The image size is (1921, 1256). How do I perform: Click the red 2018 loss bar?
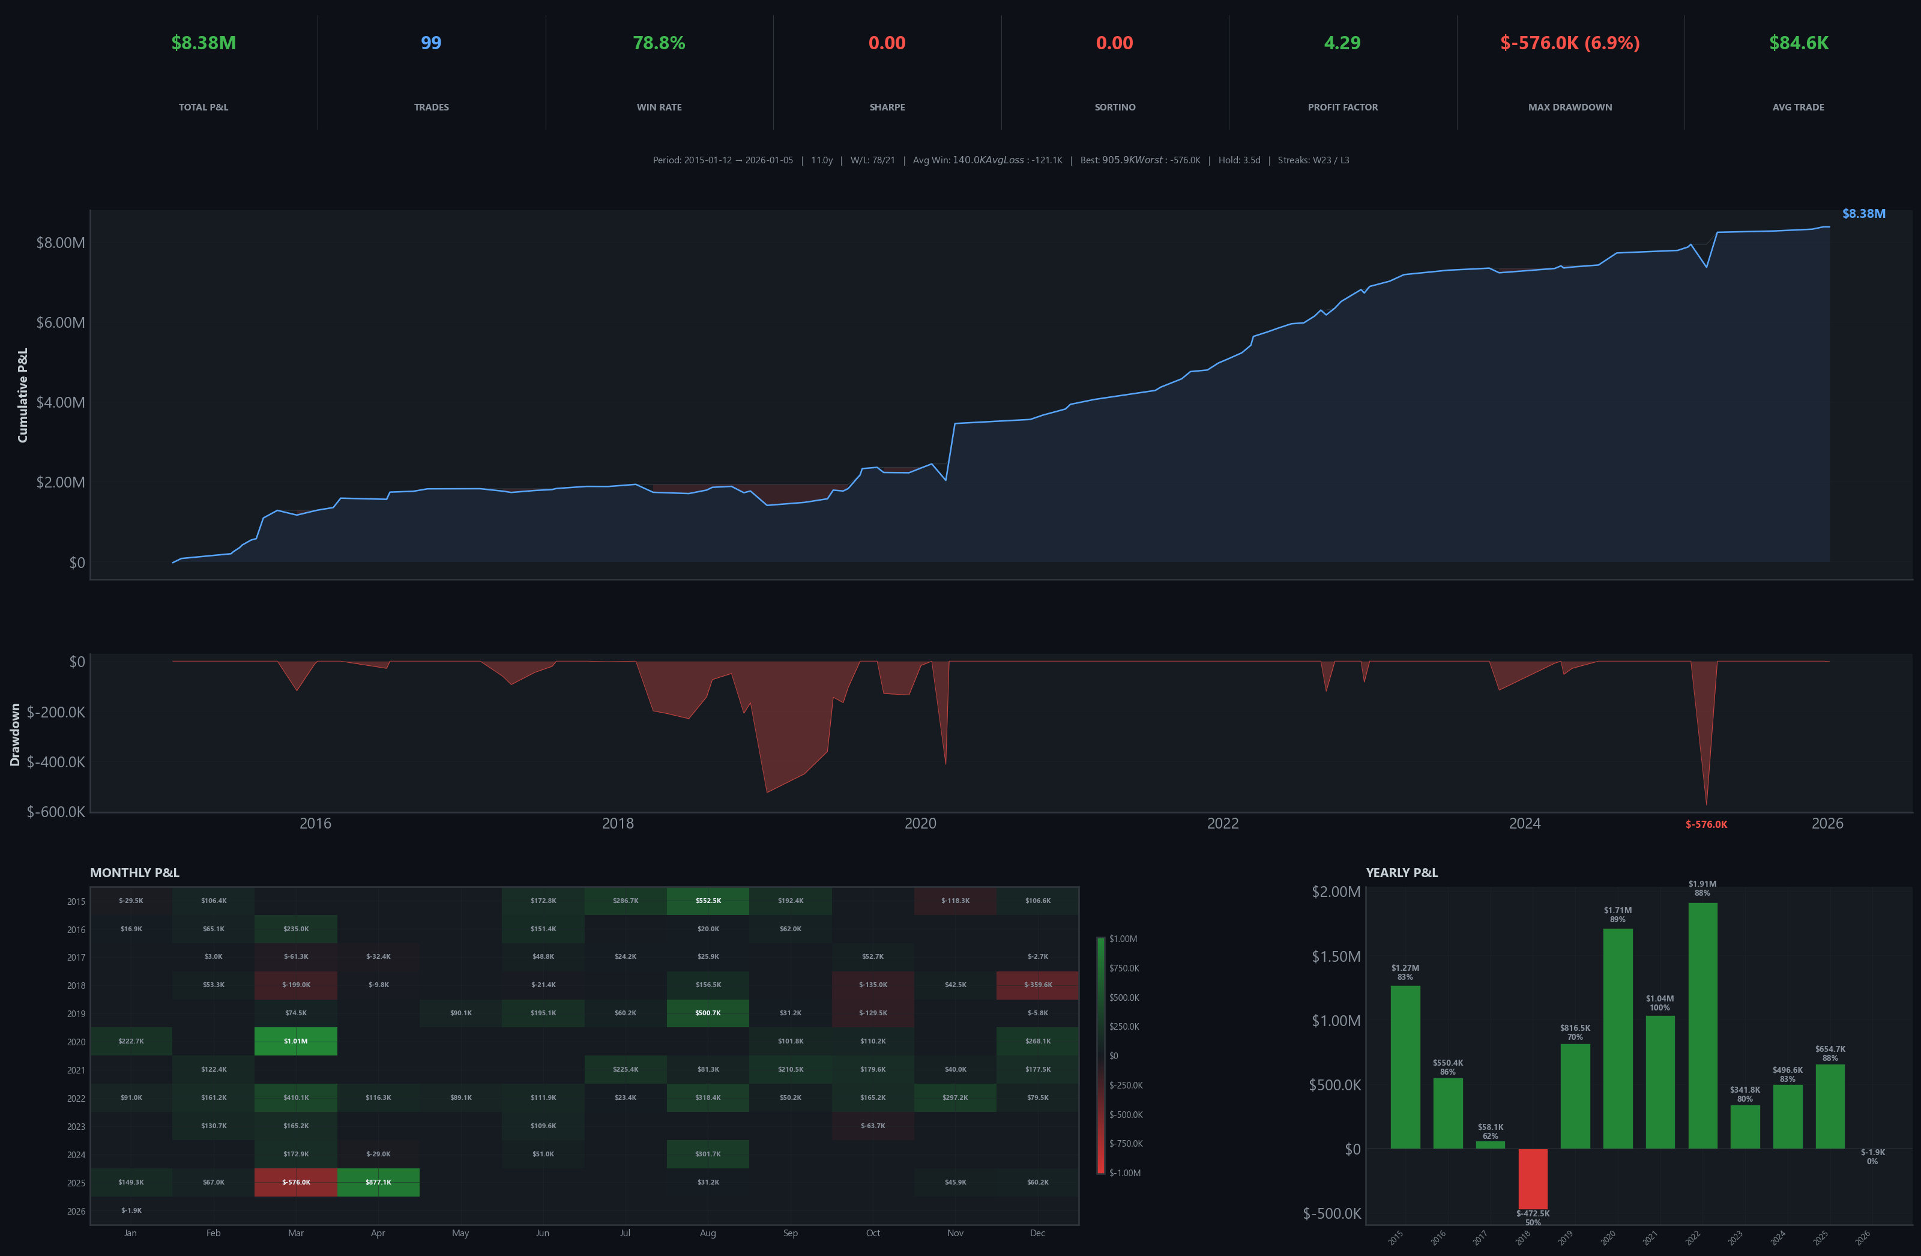tap(1534, 1179)
